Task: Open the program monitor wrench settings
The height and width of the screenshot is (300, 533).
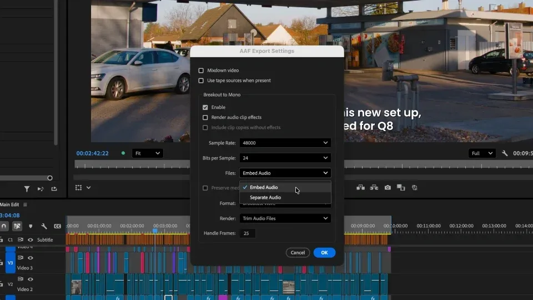Action: pos(505,153)
